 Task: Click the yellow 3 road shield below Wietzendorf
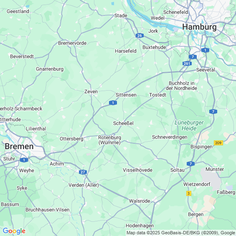click(189, 193)
